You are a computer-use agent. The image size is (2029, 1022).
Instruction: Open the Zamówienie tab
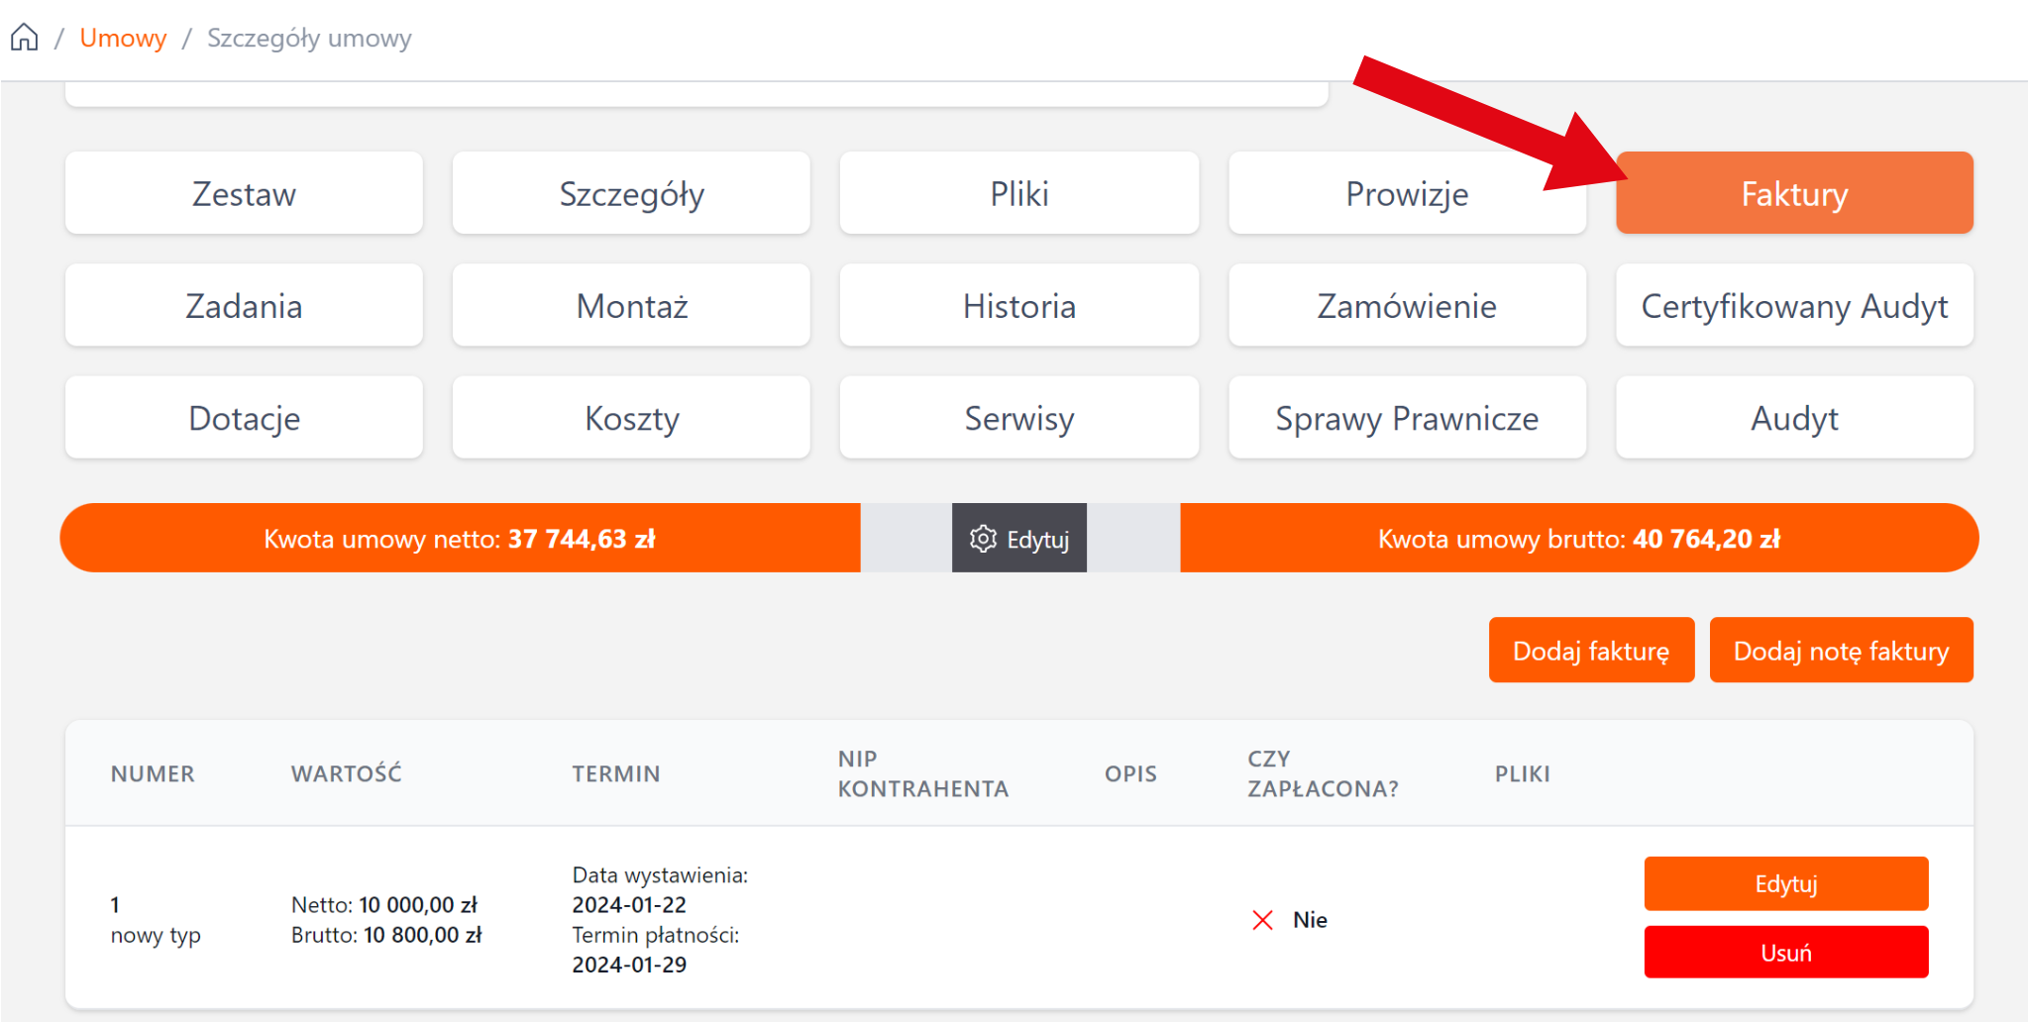click(x=1406, y=305)
